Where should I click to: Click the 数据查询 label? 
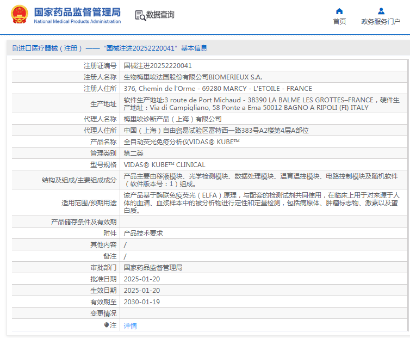(x=160, y=15)
